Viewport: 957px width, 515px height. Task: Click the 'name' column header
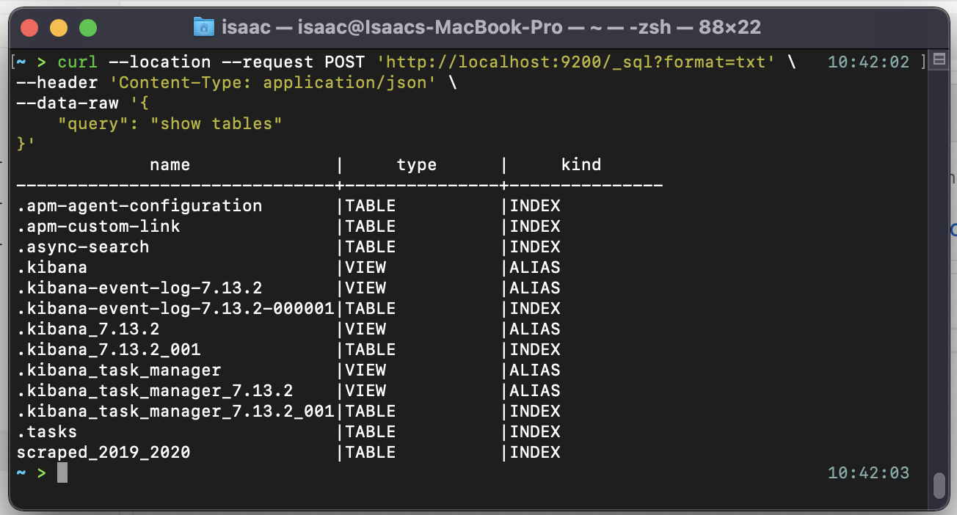coord(170,164)
